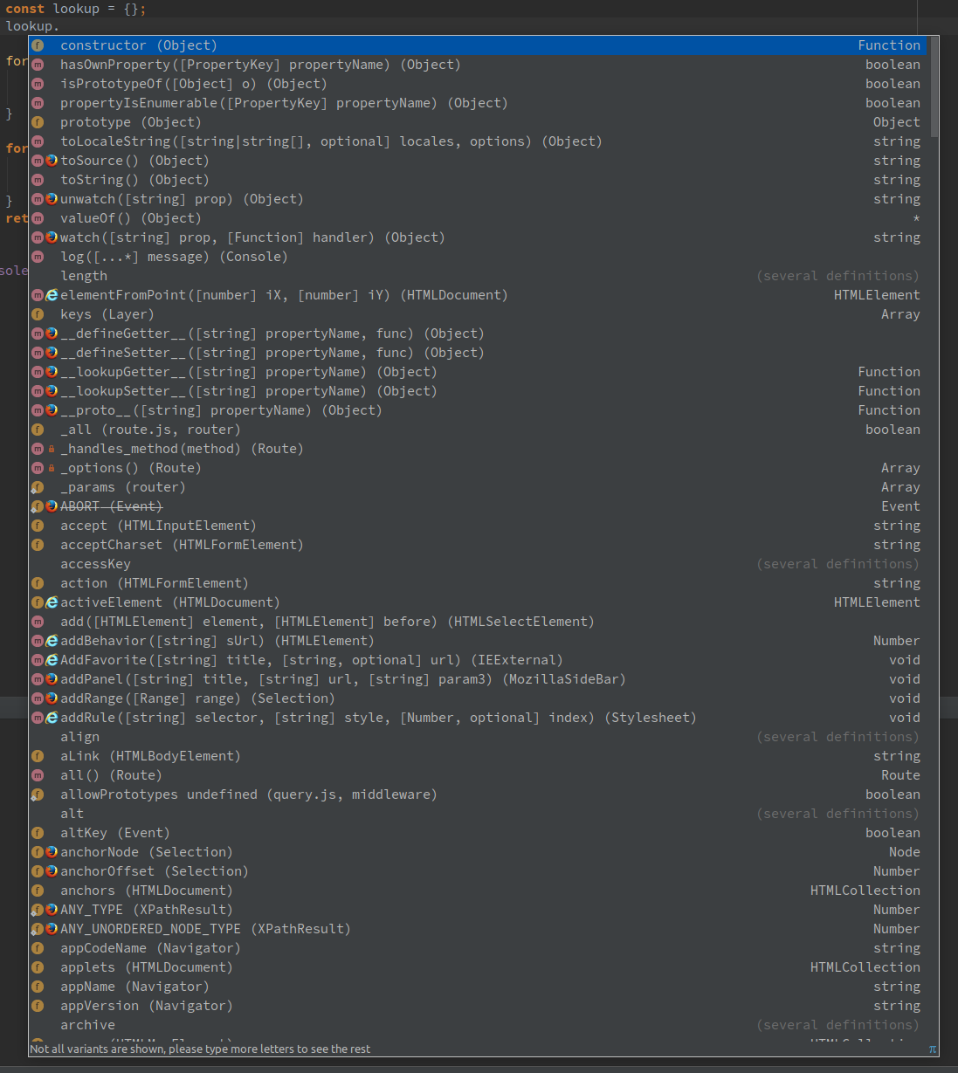The width and height of the screenshot is (958, 1073).
Task: Click the field icon next to prototype
Action: (38, 122)
